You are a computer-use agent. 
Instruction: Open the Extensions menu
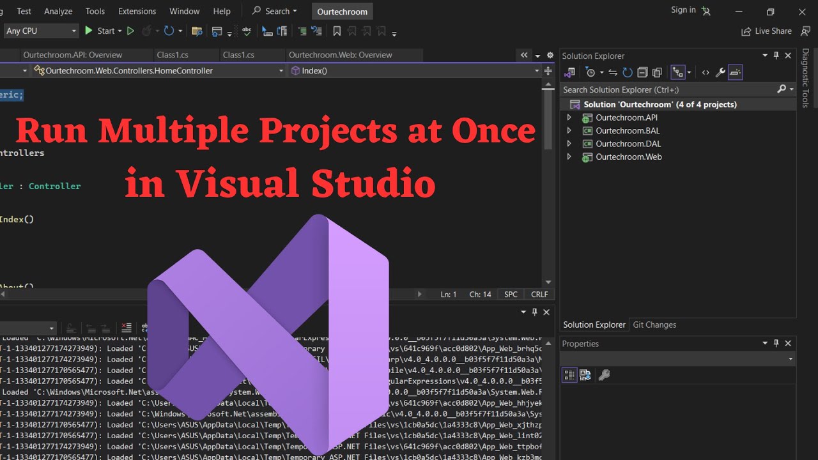pyautogui.click(x=137, y=11)
